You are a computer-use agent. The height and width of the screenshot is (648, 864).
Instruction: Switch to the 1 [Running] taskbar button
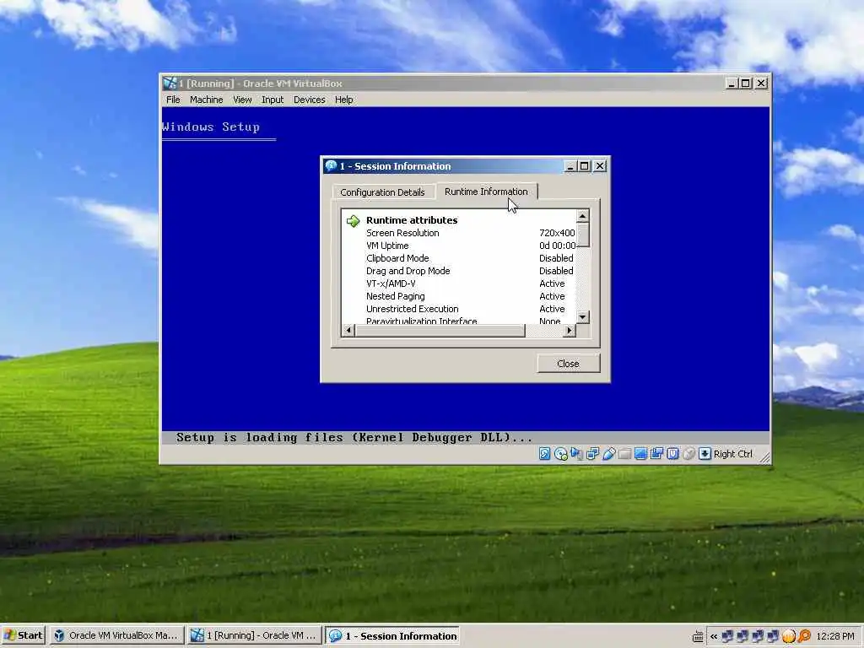[255, 635]
